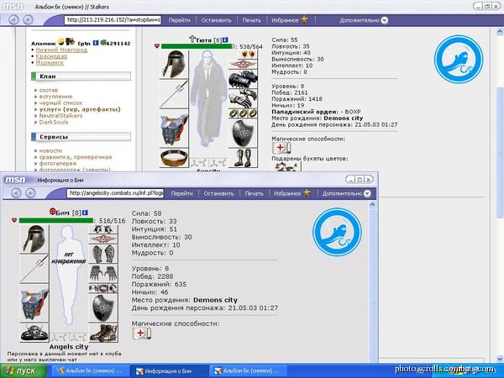Screen dimensions: 504x378
Task: Open NeutralStalkers link
Action: [x=60, y=116]
